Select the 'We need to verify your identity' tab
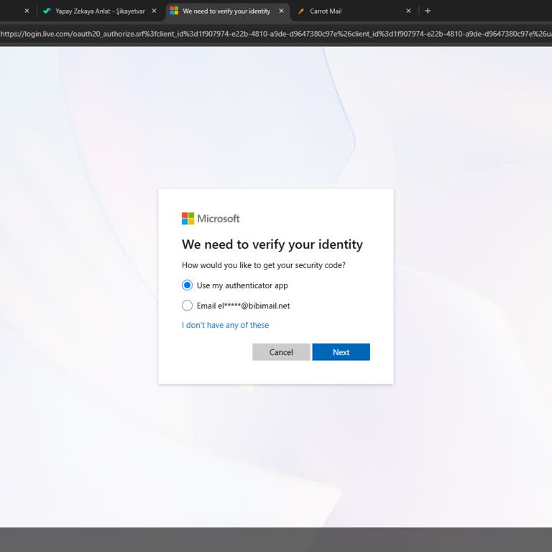The image size is (552, 552). [226, 11]
